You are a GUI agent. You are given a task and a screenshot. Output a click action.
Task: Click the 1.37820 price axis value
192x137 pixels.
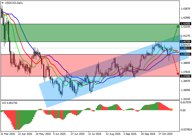coord(186,72)
